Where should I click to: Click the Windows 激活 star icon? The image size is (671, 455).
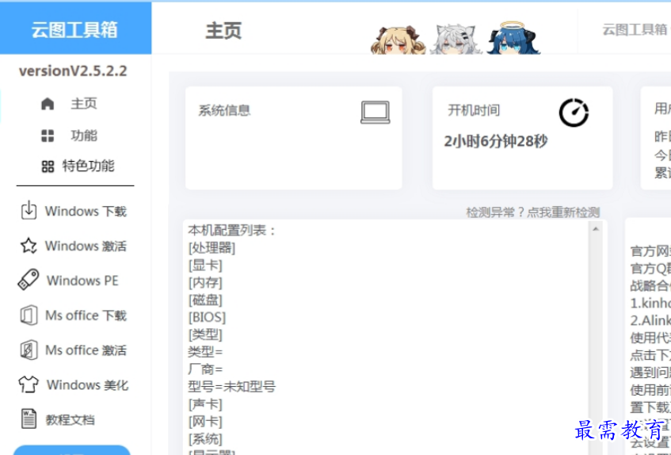(x=29, y=246)
